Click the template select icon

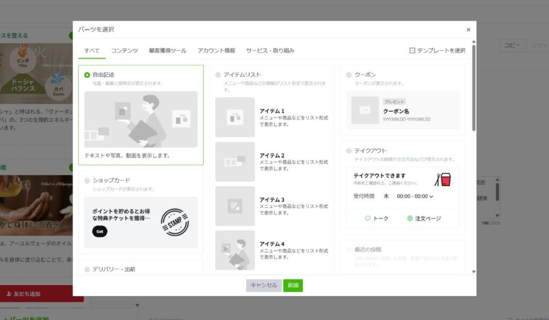pos(412,50)
